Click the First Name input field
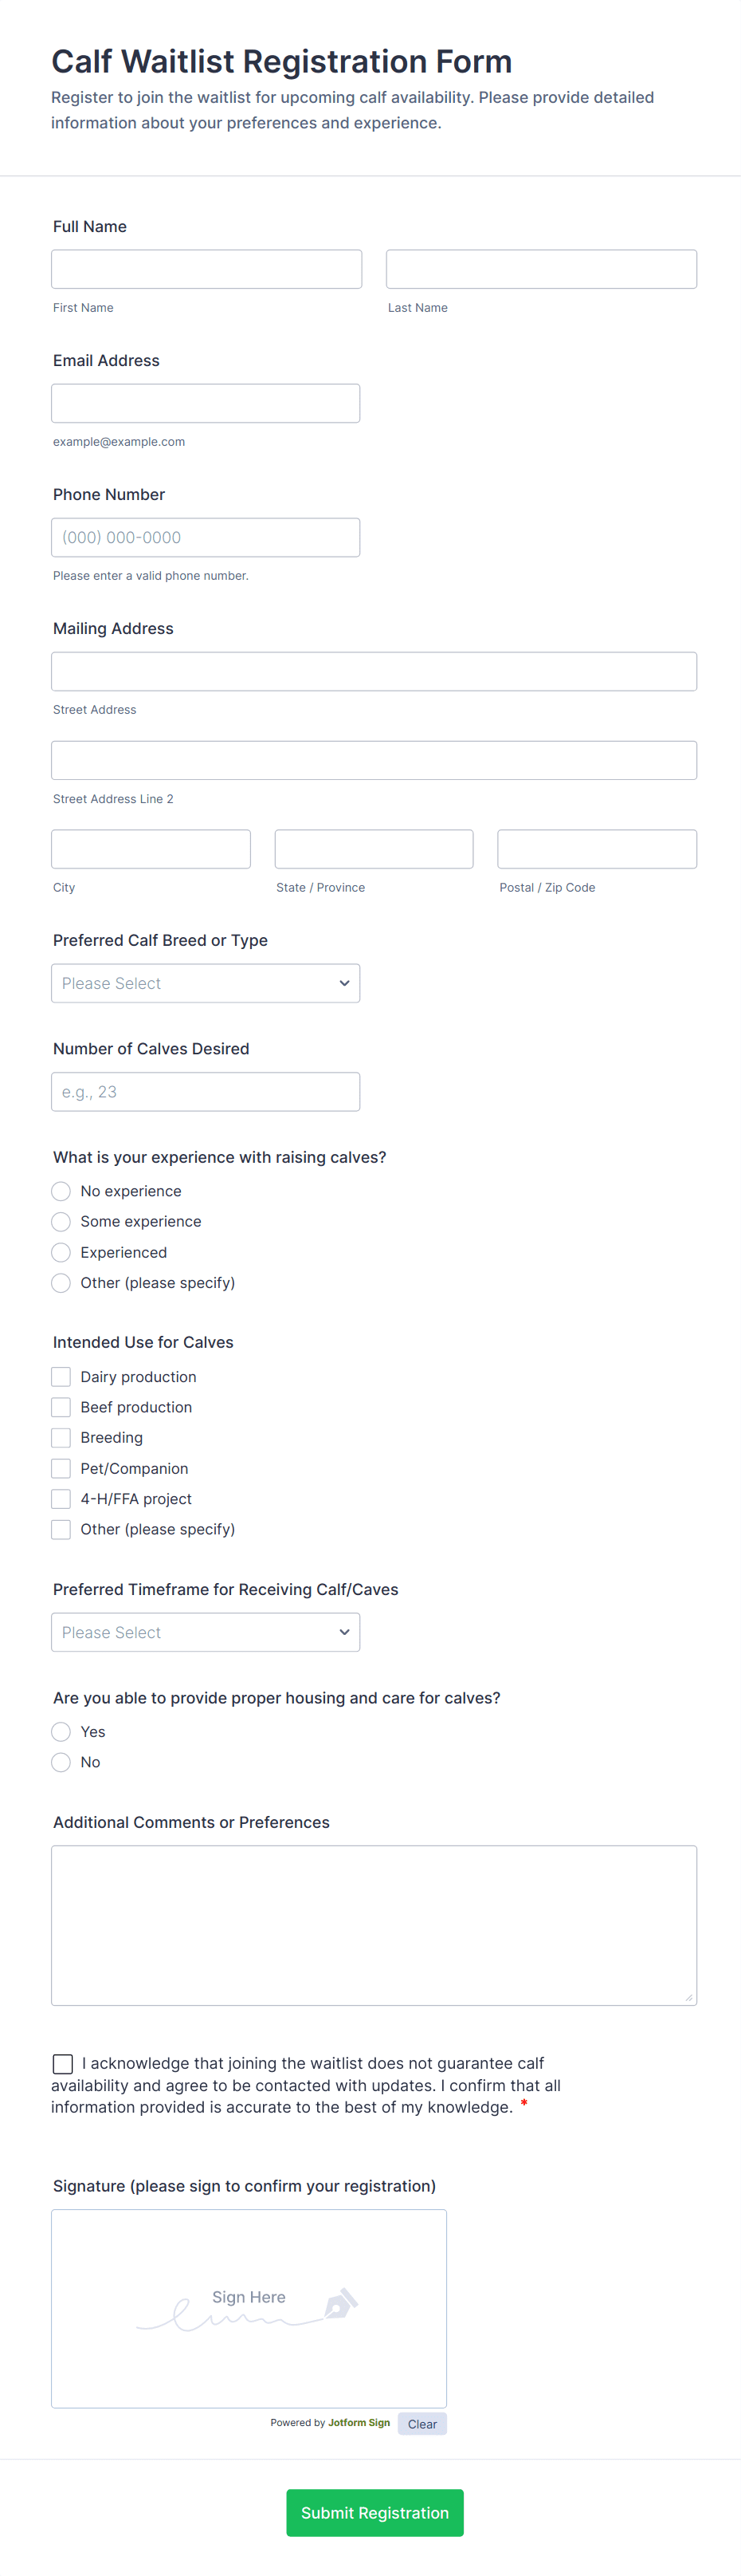741x2576 pixels. pyautogui.click(x=206, y=268)
